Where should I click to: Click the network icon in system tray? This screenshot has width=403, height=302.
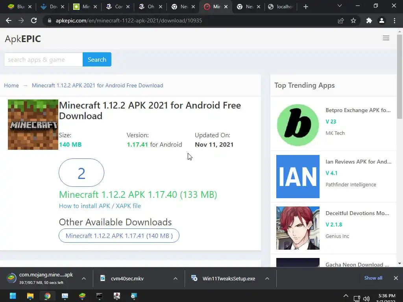click(x=357, y=298)
